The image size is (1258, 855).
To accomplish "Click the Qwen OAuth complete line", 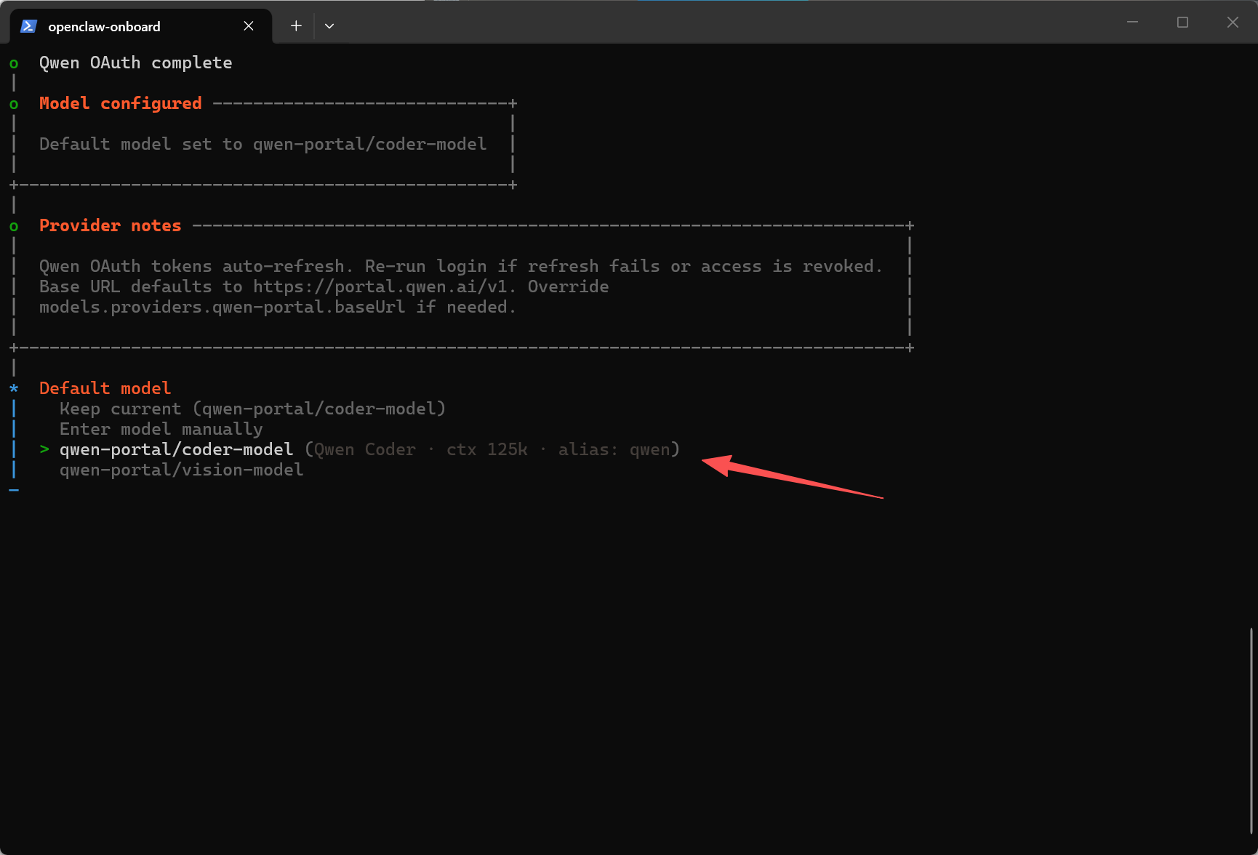I will [x=135, y=63].
